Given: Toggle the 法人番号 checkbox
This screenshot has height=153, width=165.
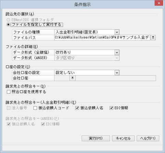Looking at the screenshot, I should (9, 108).
